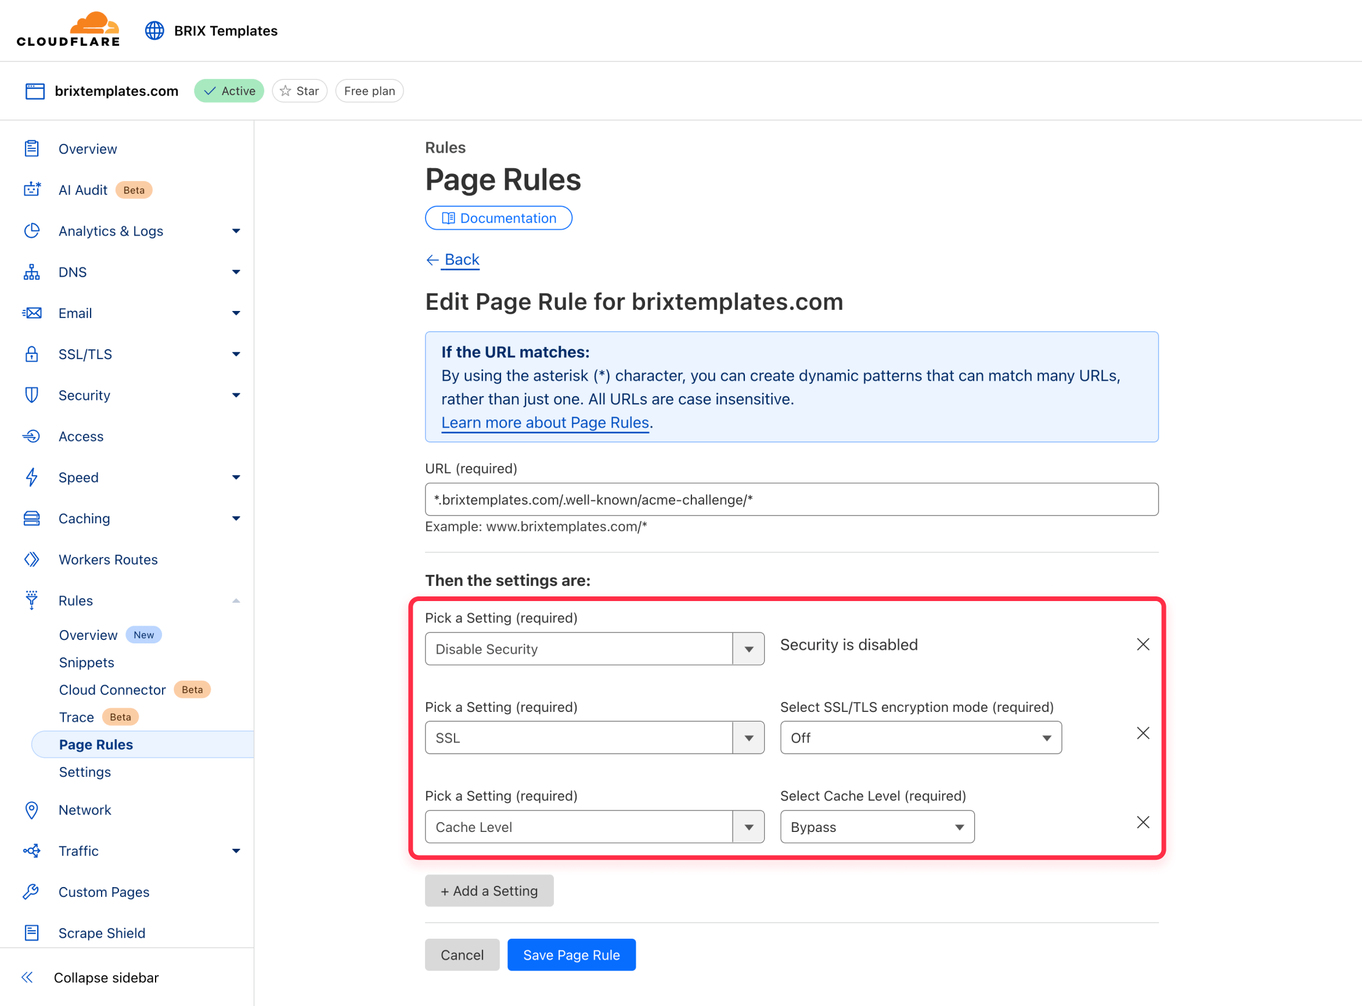
Task: Expand the Security sidebar section
Action: pos(236,395)
